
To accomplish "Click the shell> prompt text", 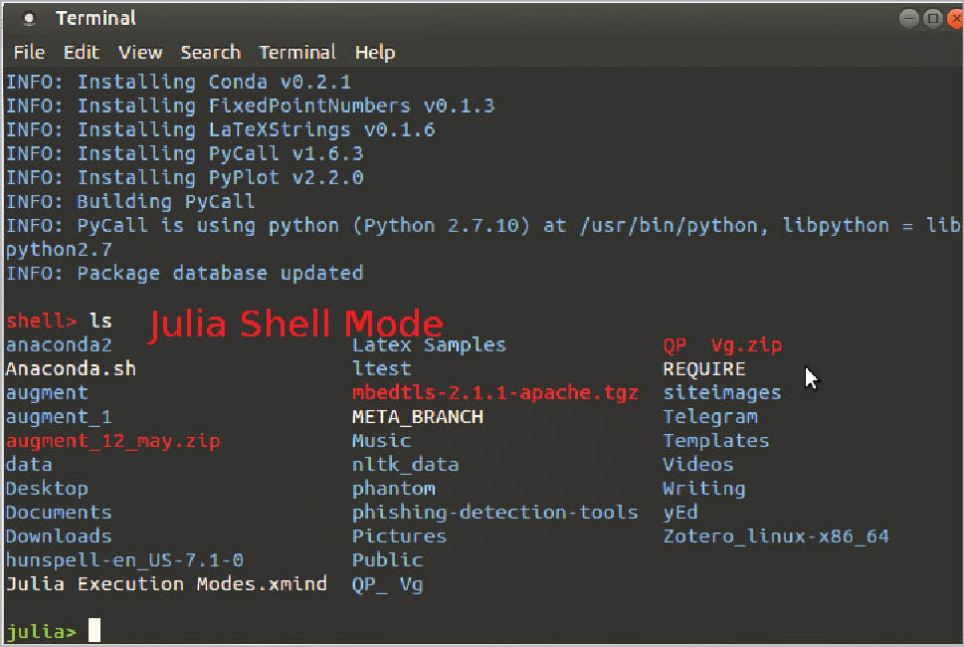I will tap(41, 322).
